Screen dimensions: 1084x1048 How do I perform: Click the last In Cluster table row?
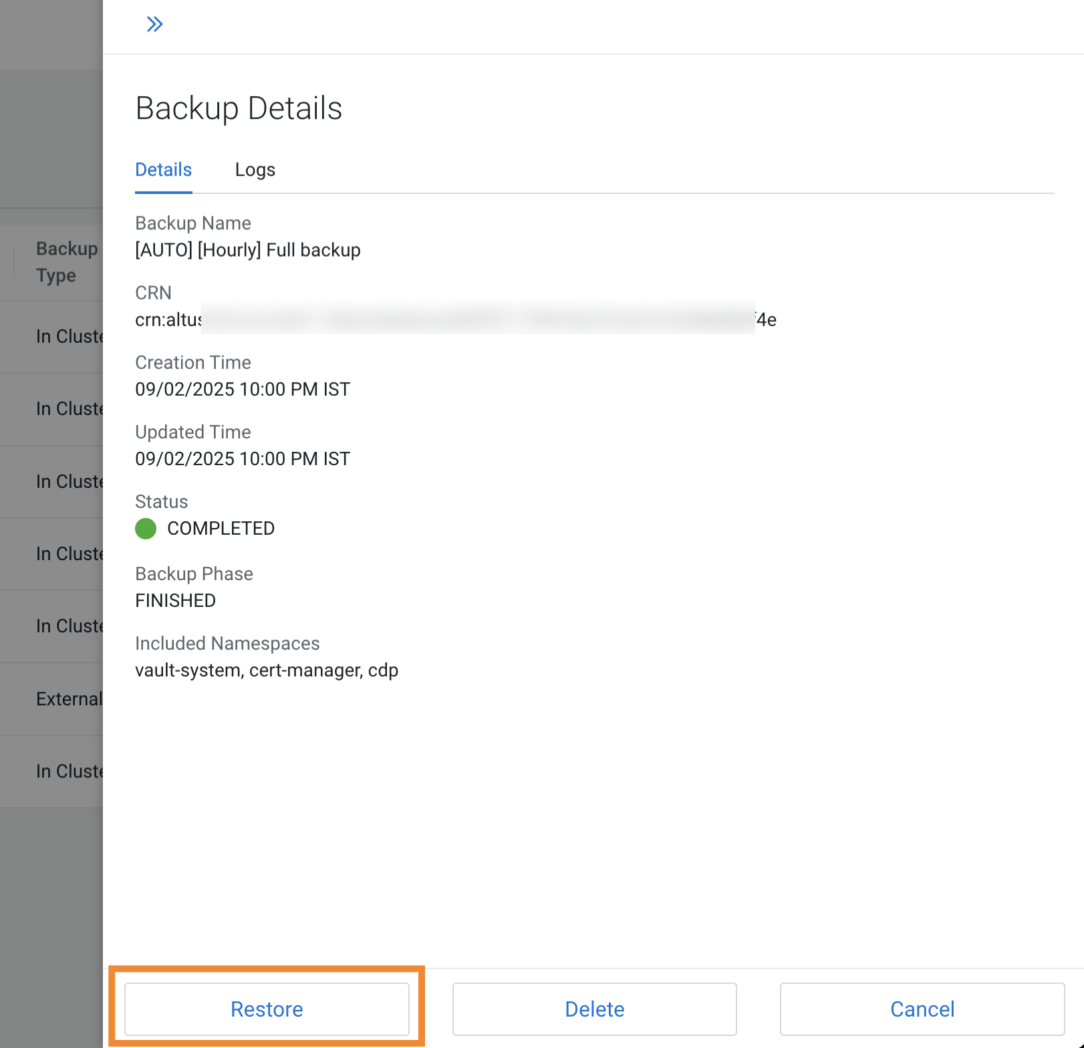click(x=67, y=771)
